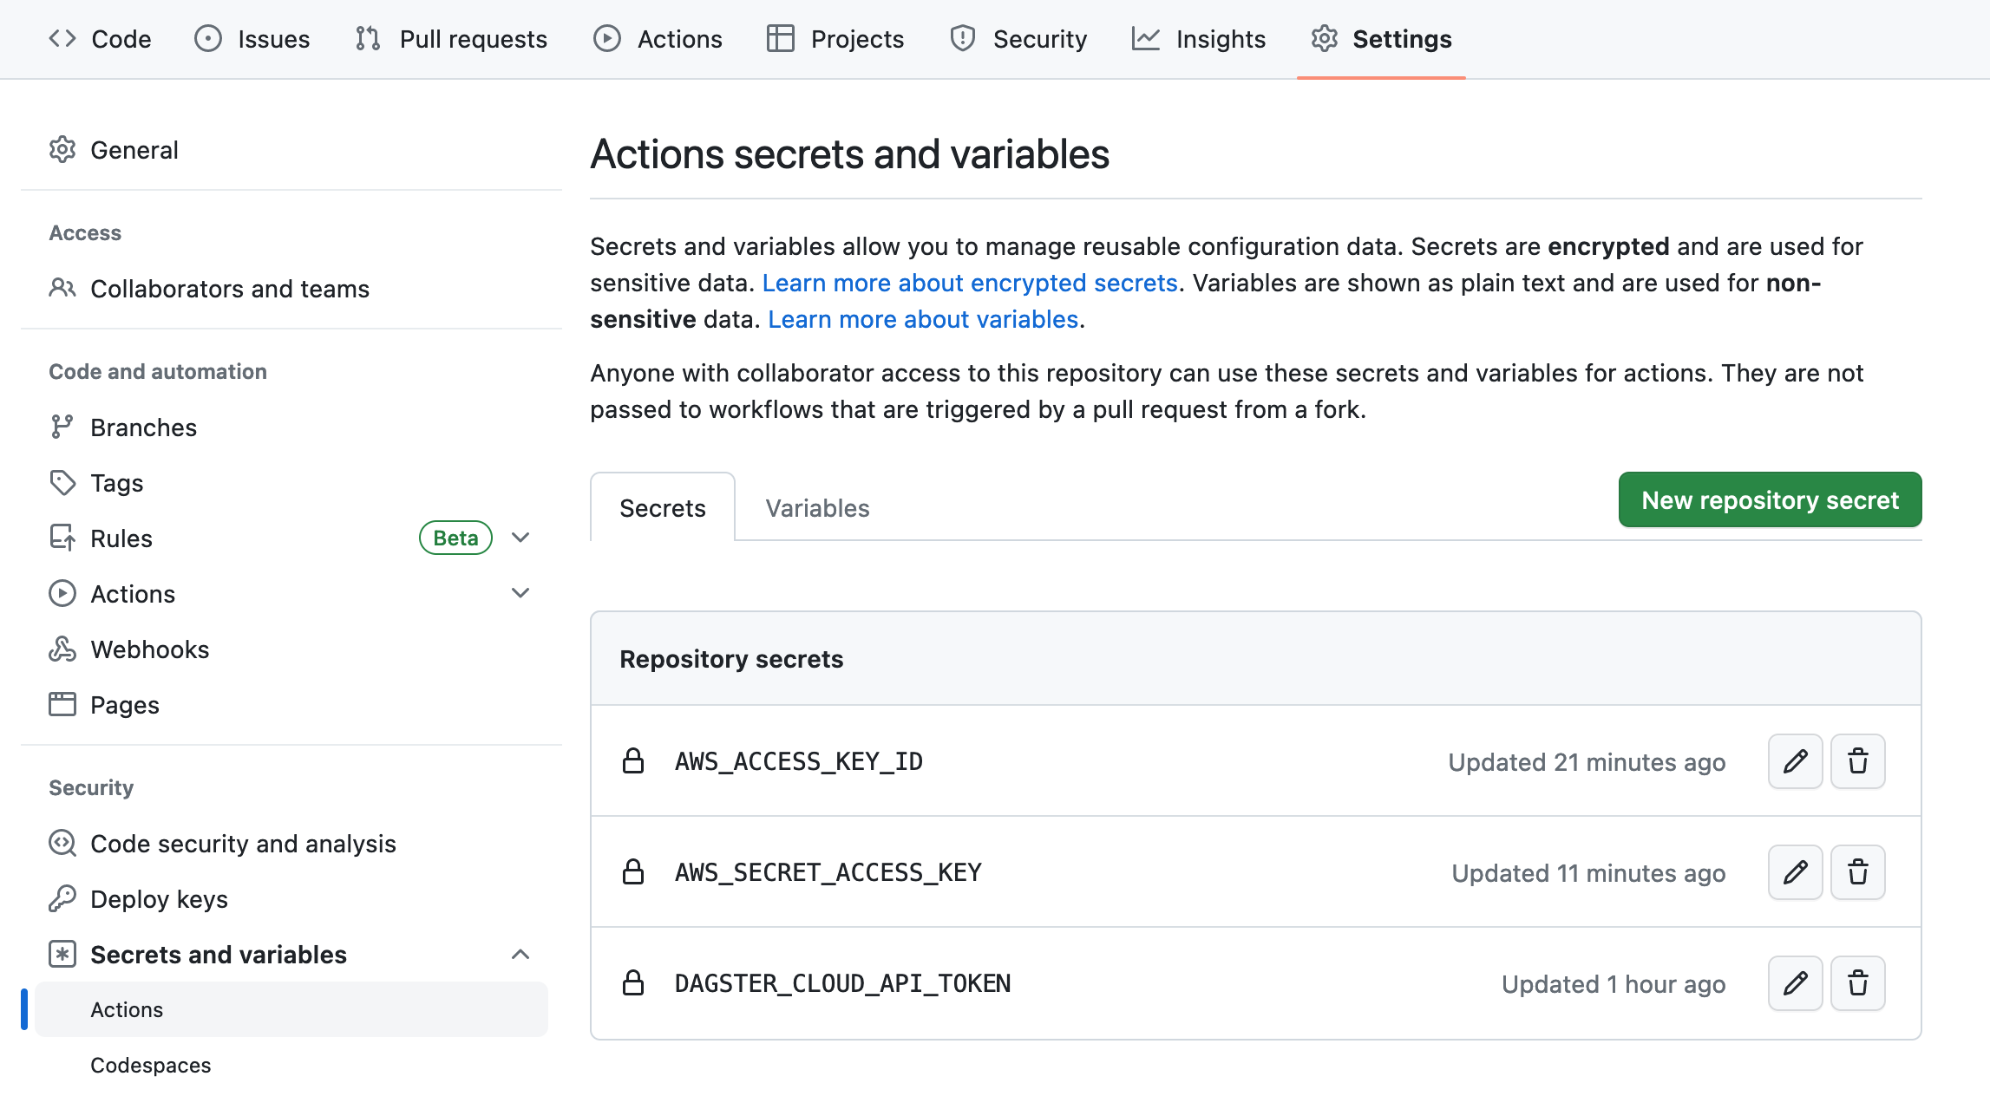
Task: Open Deploy keys using the key icon
Action: [62, 898]
